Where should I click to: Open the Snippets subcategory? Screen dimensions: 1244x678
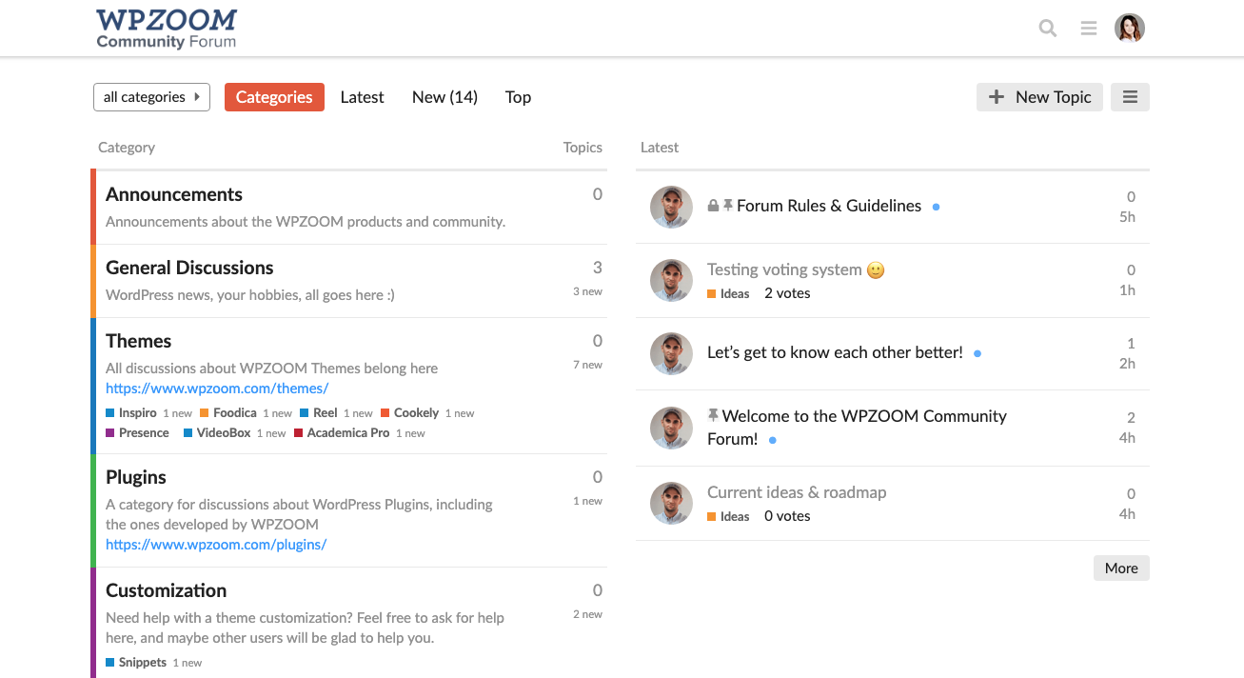[x=136, y=663]
